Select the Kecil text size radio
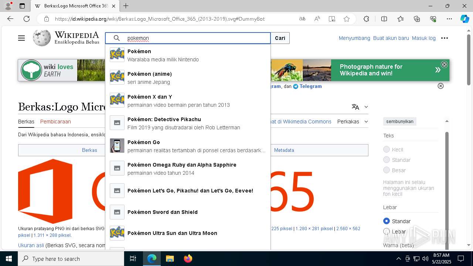473x266 pixels. tap(387, 149)
